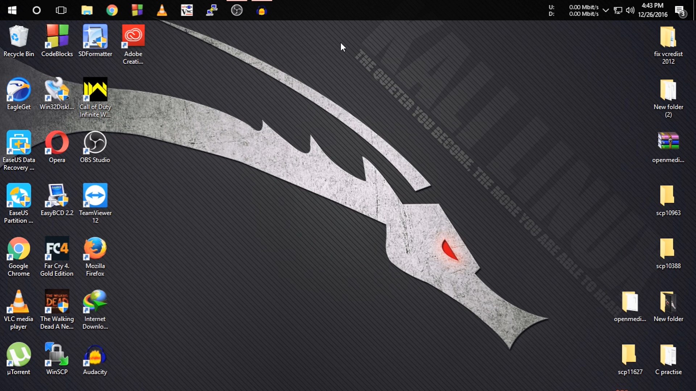This screenshot has width=696, height=391.
Task: Select Call of Duty Infinite Warfare icon
Action: tap(95, 97)
